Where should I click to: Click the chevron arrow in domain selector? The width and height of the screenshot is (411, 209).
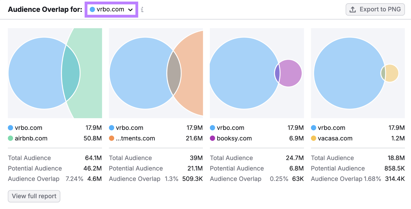tap(130, 10)
